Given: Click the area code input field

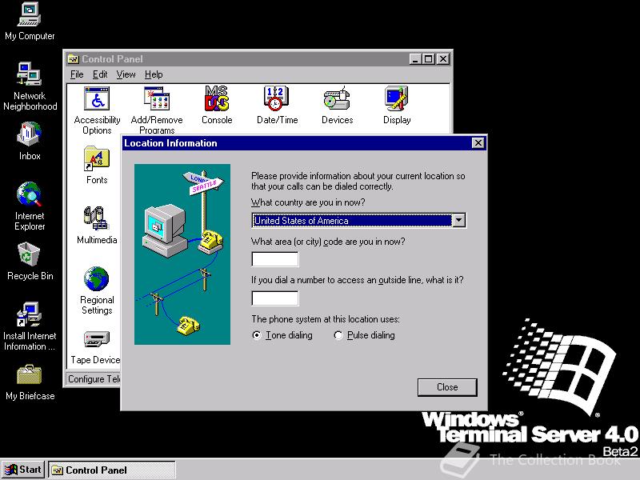Looking at the screenshot, I should (x=275, y=259).
